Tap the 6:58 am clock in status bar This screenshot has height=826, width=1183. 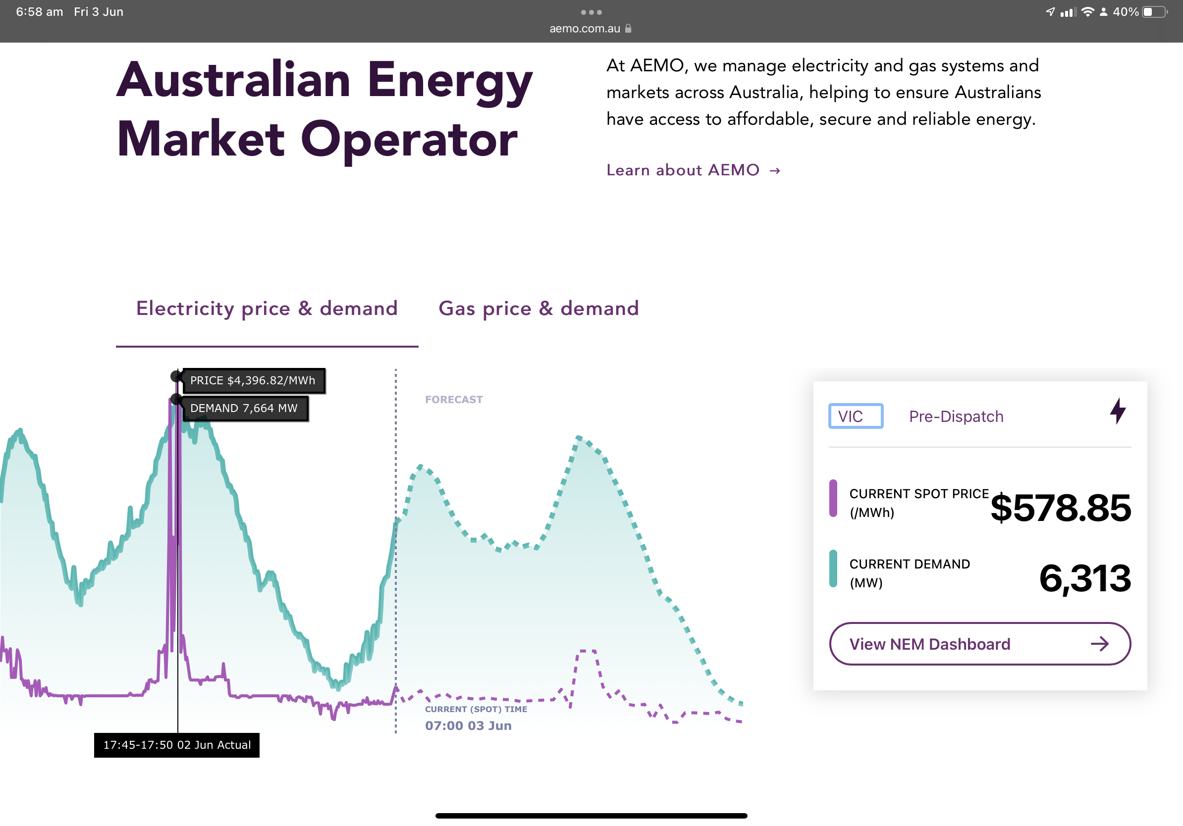40,12
